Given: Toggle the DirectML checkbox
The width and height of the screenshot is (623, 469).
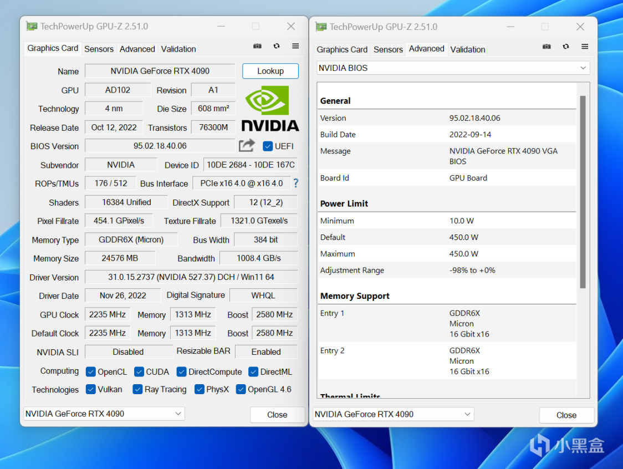Looking at the screenshot, I should (254, 372).
